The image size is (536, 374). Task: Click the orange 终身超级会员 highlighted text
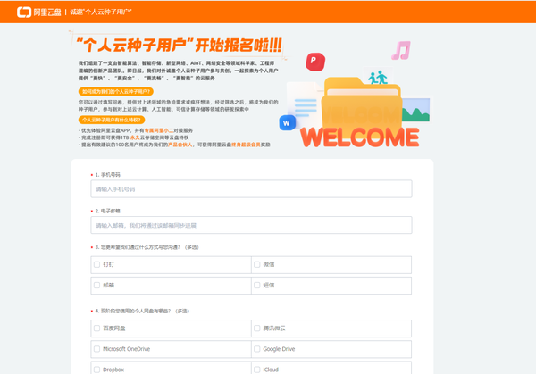point(247,145)
